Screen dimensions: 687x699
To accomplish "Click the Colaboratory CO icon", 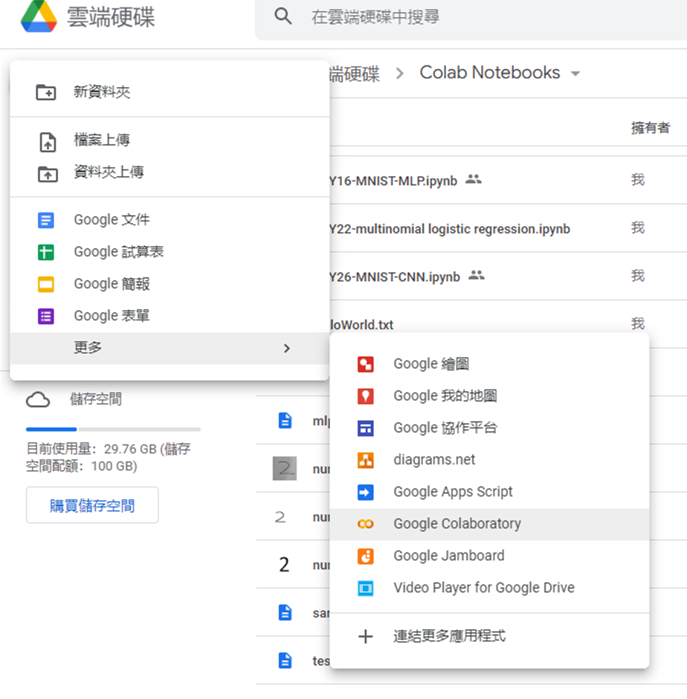I will 366,524.
